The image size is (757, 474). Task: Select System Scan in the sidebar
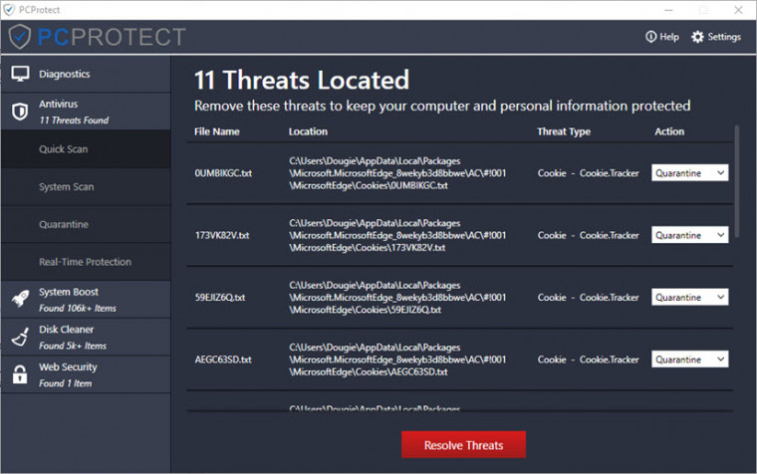pos(86,187)
